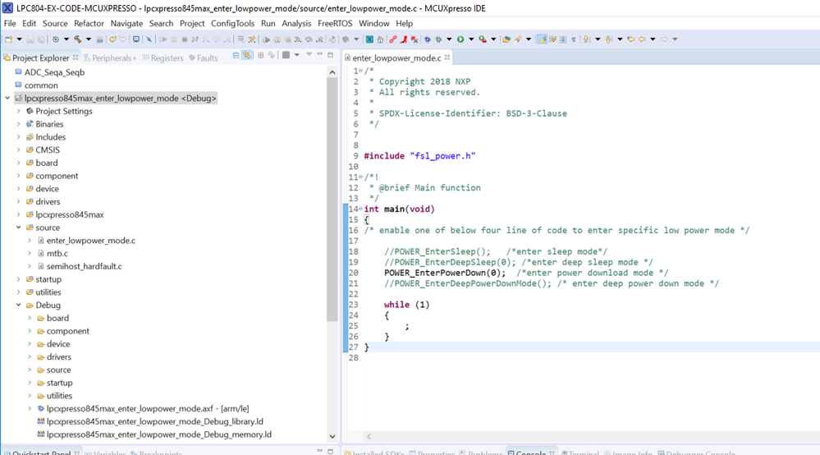Toggle the highlighted Mark Occurrences button
Image resolution: width=820 pixels, height=455 pixels.
(x=542, y=39)
